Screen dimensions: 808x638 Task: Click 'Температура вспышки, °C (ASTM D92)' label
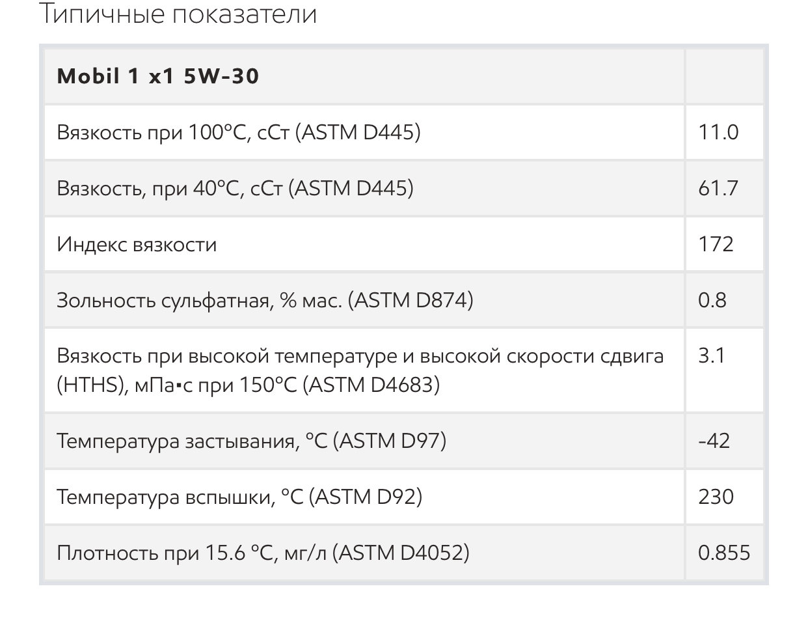click(x=240, y=497)
